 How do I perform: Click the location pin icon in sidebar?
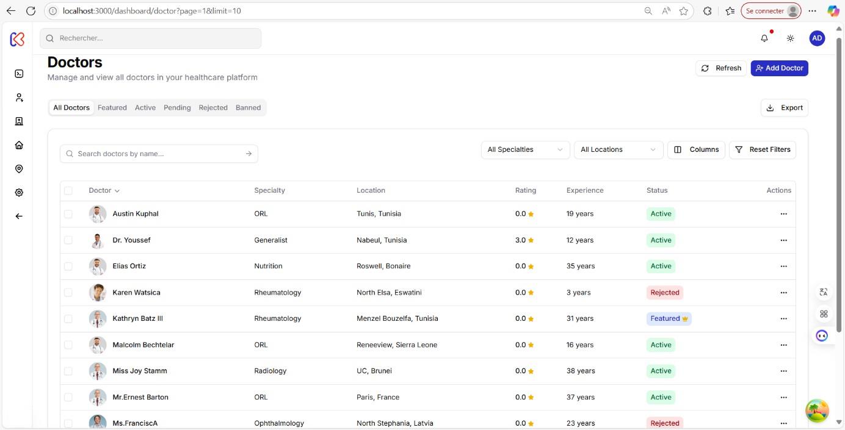coord(18,168)
